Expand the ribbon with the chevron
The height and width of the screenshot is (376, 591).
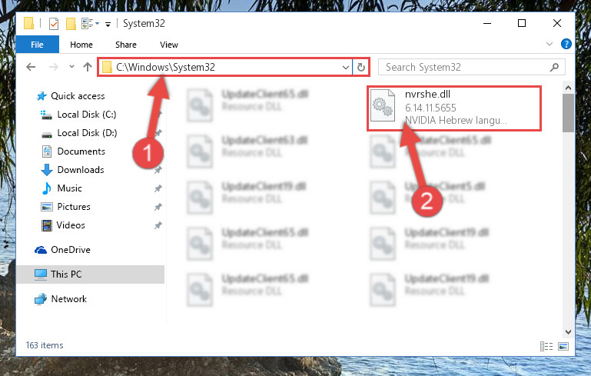[x=549, y=44]
